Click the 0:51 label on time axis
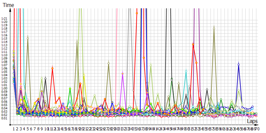This screenshot has width=266, height=133. click(4, 118)
